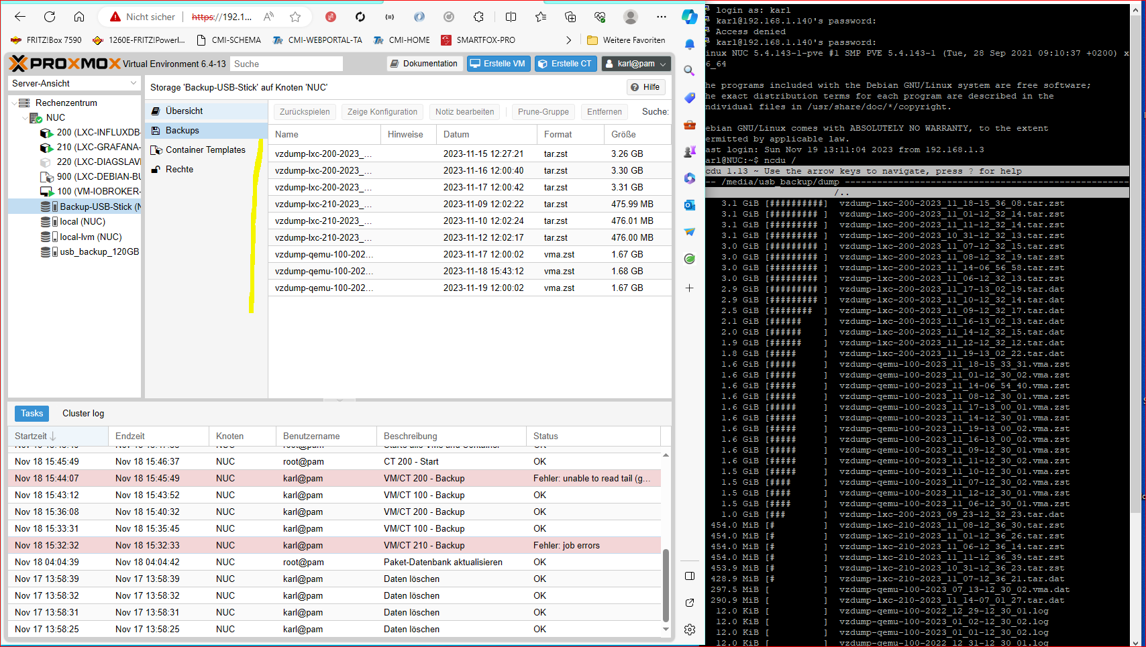This screenshot has width=1146, height=647.
Task: Open the sidebar search magnifier icon
Action: [x=690, y=70]
